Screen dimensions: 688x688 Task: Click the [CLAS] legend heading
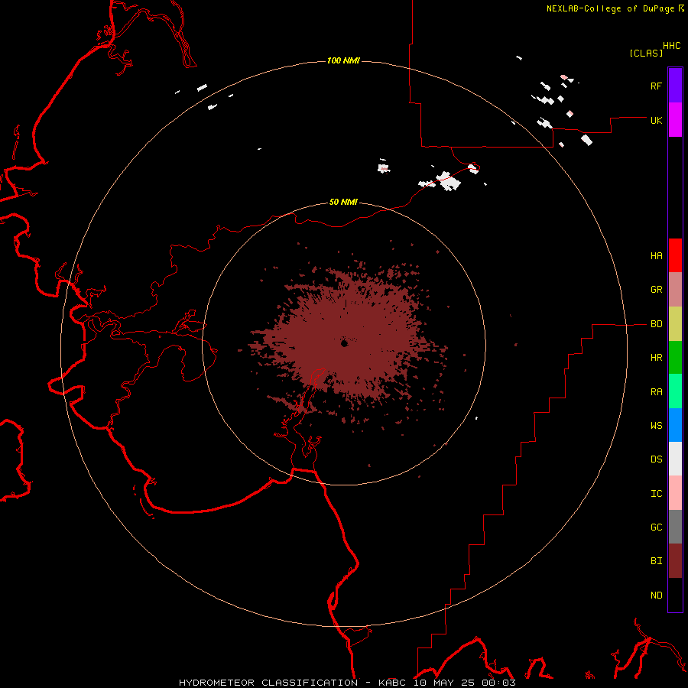point(646,53)
